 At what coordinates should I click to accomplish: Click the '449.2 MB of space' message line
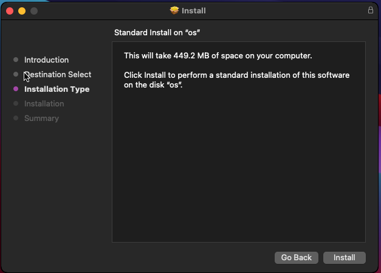[x=218, y=56]
